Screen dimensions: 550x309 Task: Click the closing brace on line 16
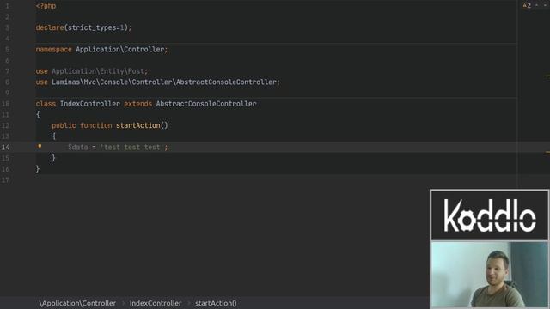tap(38, 169)
